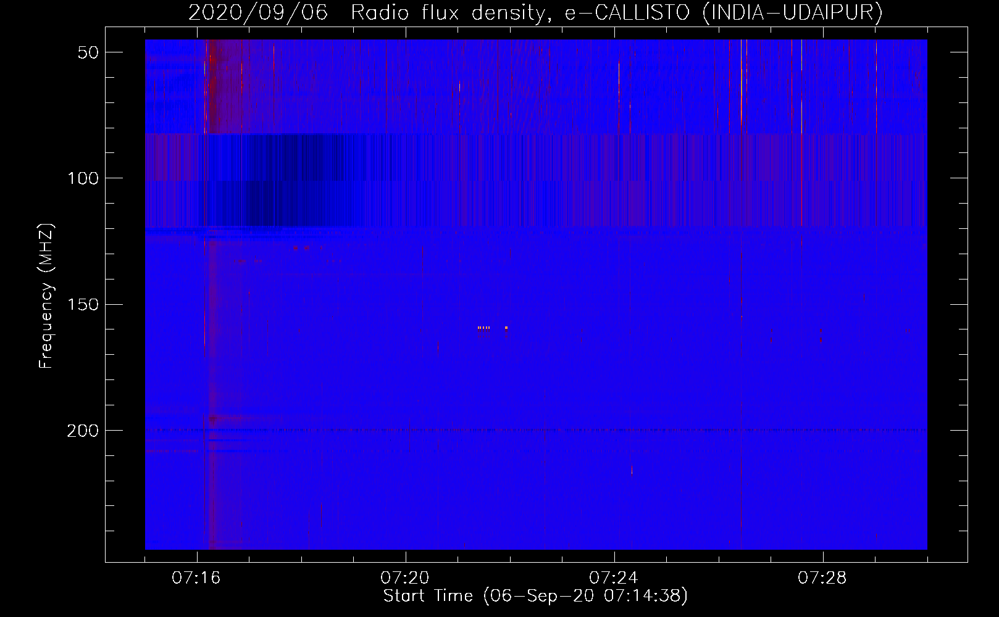
Task: Click the "Frequency (MHZ)" axis label
Action: point(46,296)
